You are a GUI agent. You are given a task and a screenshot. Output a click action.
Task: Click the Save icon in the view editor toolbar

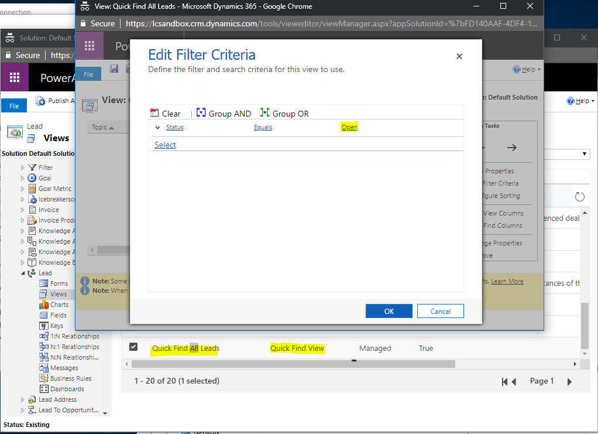point(114,69)
